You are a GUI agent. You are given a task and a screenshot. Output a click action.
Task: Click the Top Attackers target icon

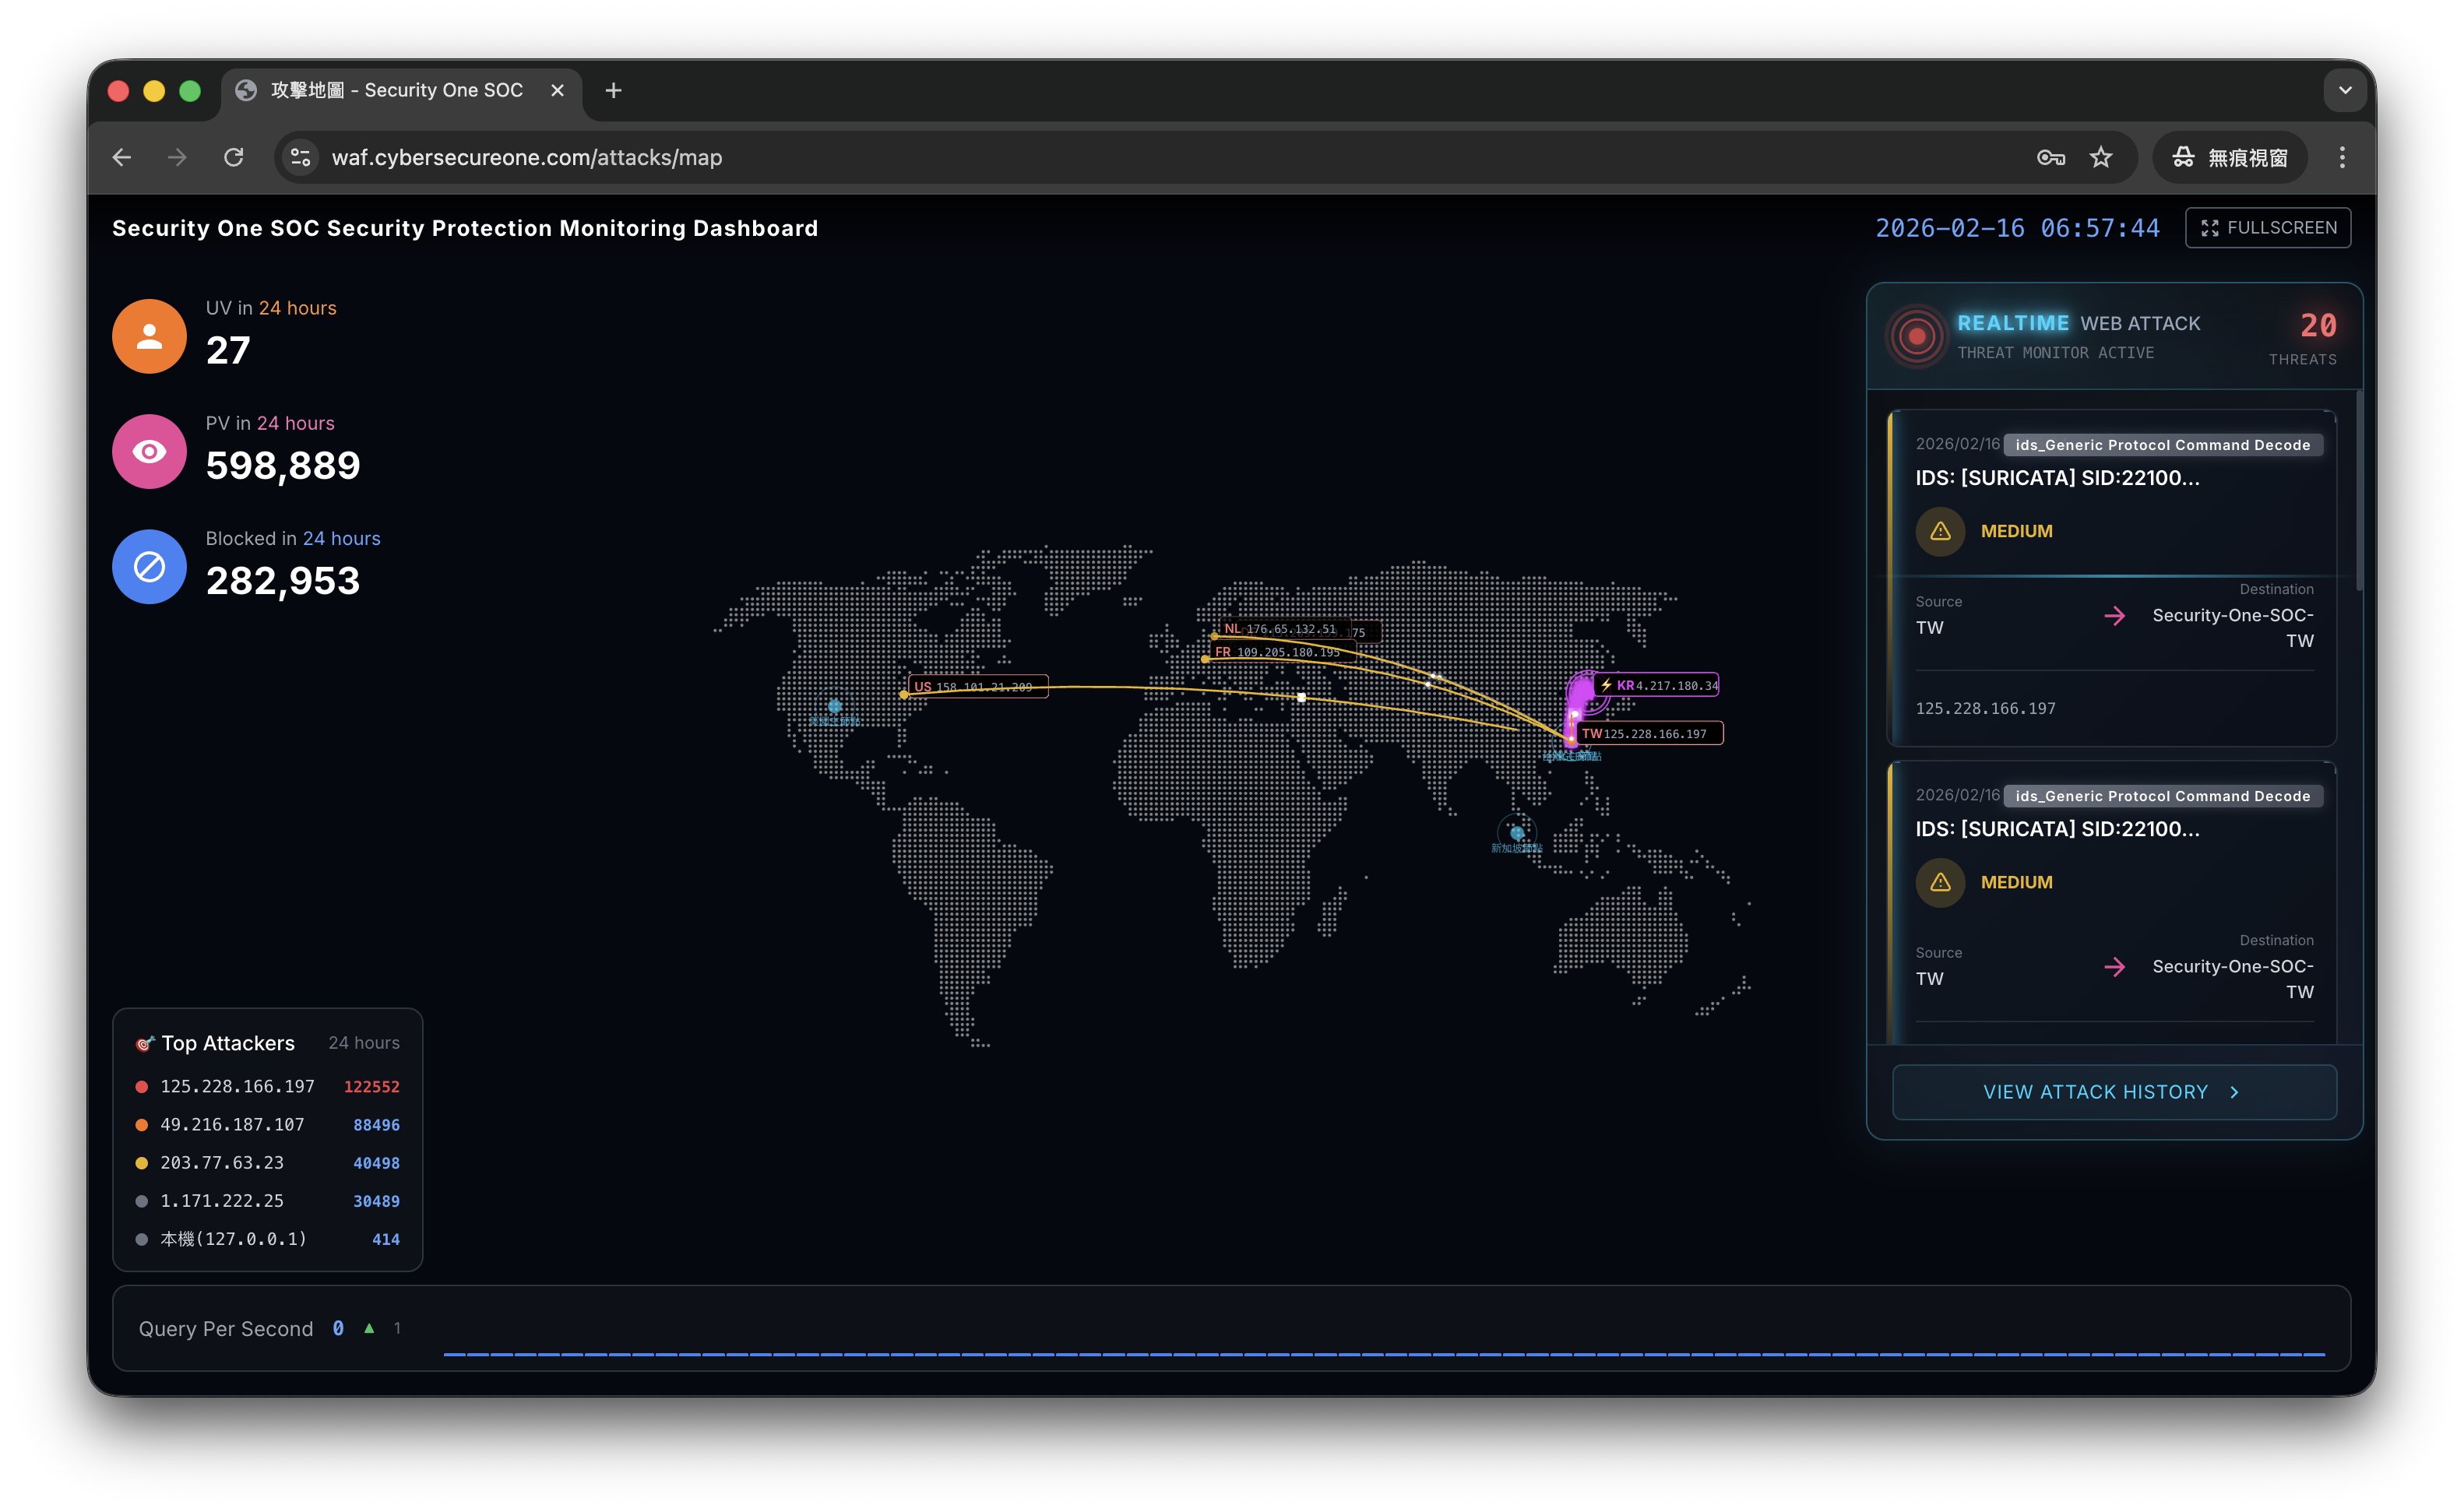pyautogui.click(x=145, y=1043)
